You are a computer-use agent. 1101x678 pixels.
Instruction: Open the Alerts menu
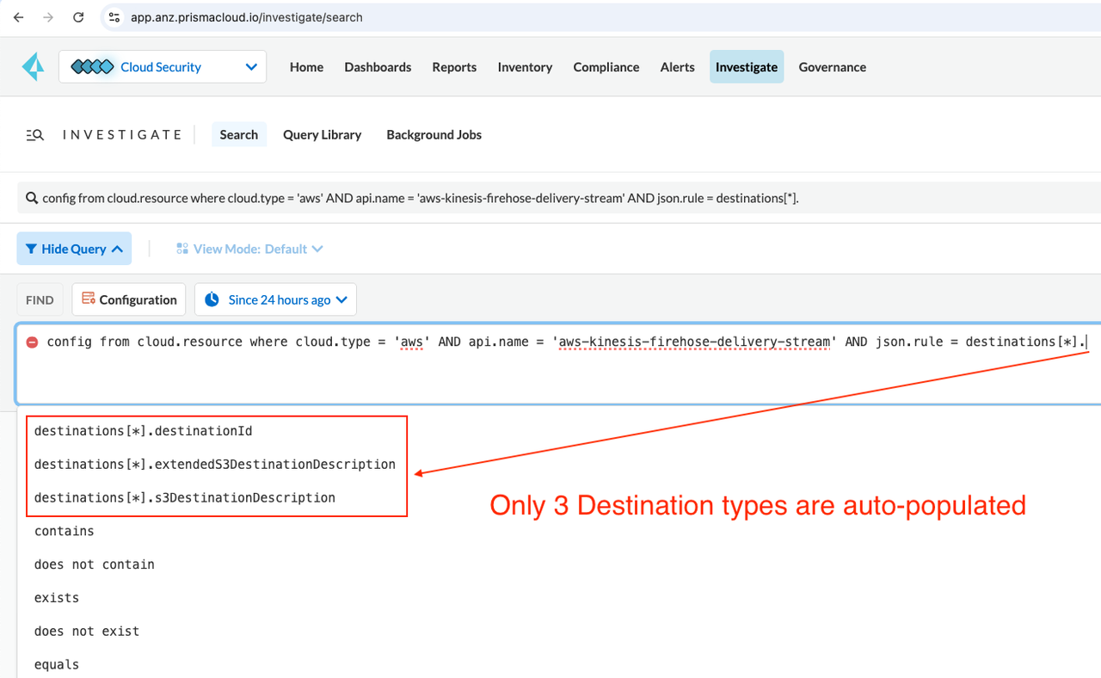tap(677, 67)
